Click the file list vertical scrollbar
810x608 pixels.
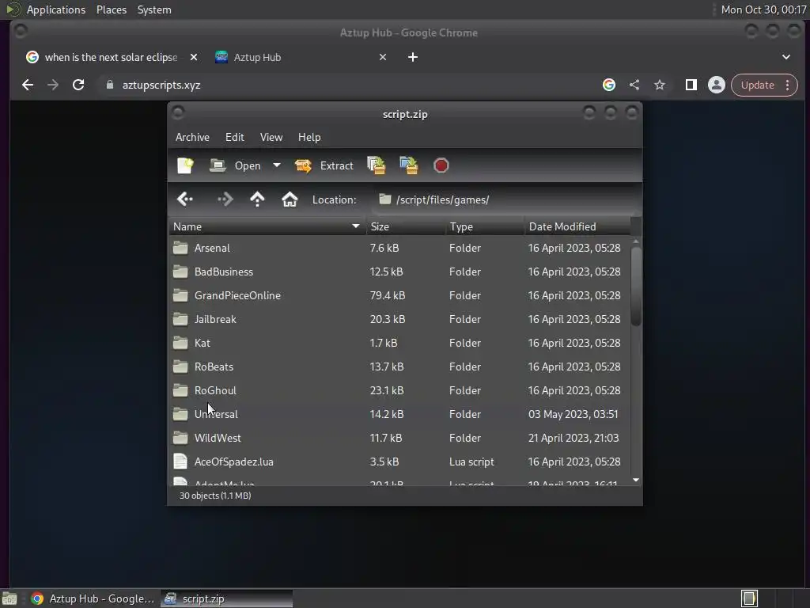[637, 287]
